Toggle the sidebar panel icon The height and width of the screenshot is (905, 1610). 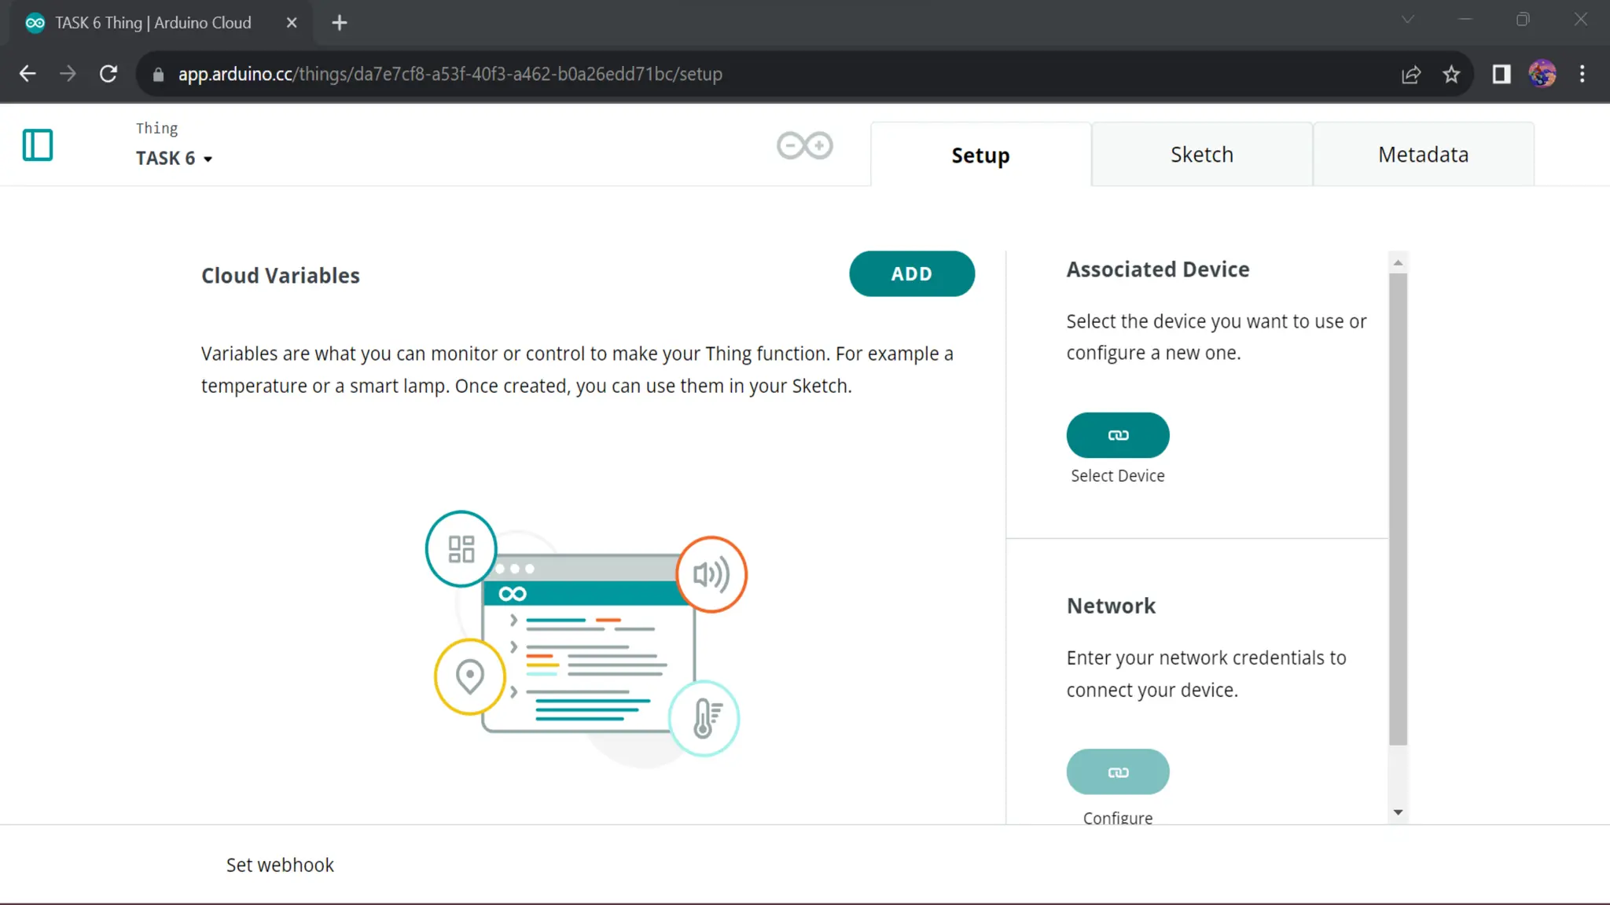[37, 145]
